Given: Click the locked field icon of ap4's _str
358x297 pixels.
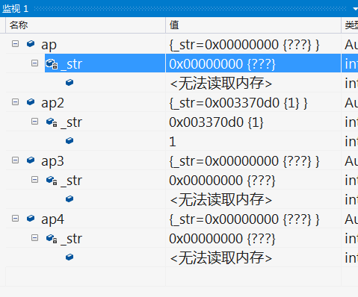Looking at the screenshot, I should click(x=52, y=238).
